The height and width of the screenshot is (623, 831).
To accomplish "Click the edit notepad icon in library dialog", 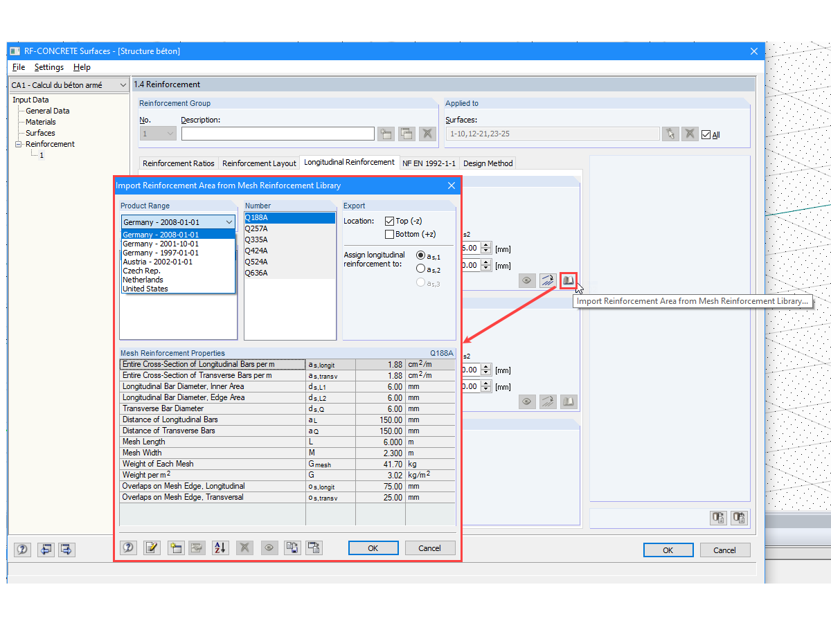I will click(152, 548).
